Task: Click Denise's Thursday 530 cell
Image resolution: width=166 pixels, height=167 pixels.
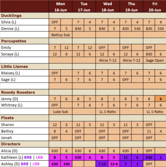Action: coord(137,29)
